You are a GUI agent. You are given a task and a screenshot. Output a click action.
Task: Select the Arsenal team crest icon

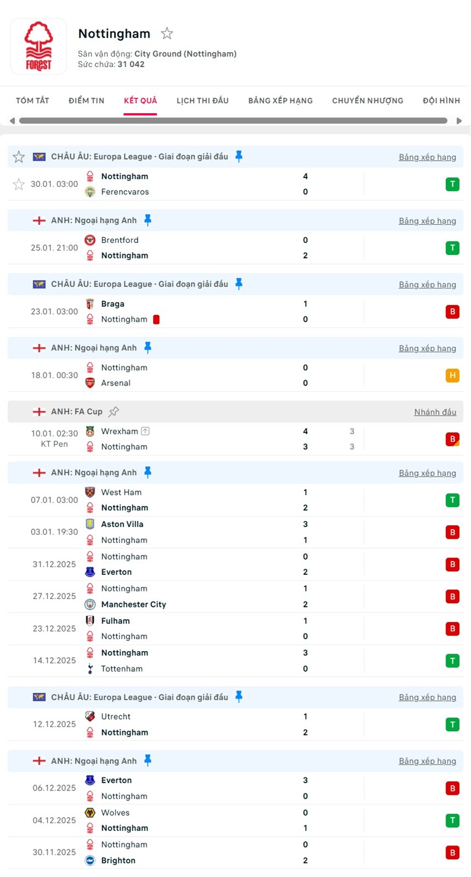(90, 383)
